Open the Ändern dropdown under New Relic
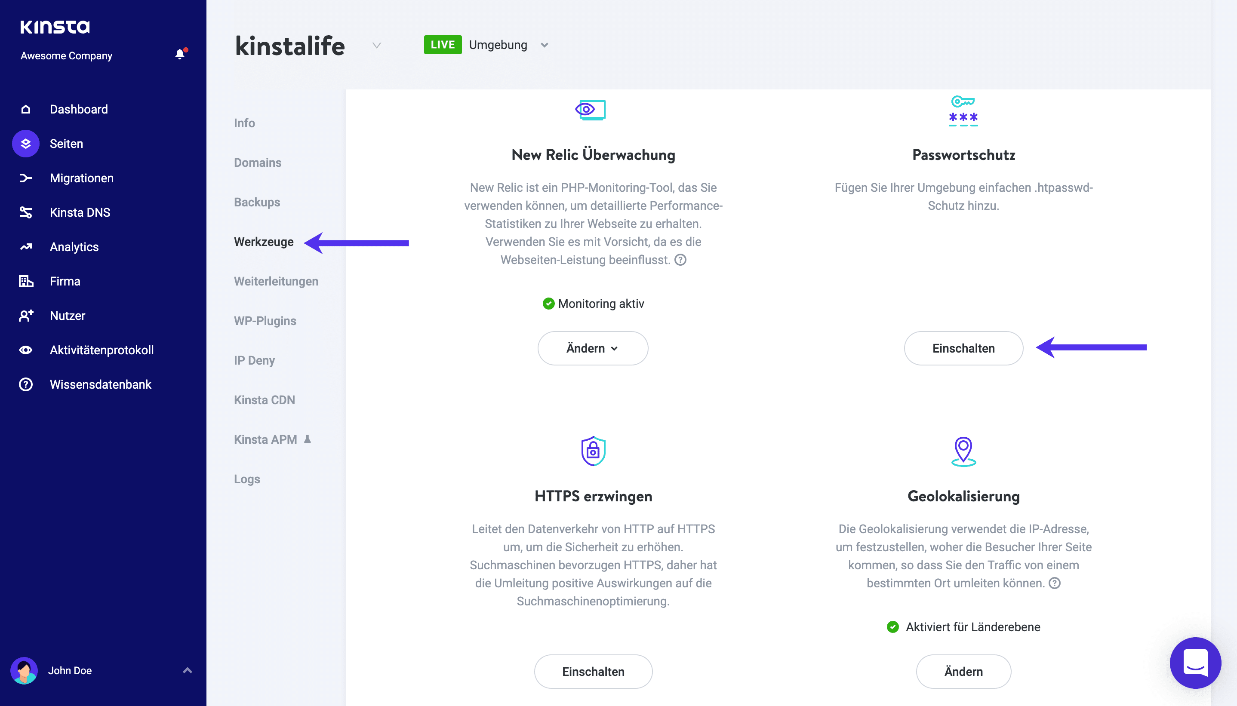Image resolution: width=1237 pixels, height=706 pixels. 593,348
